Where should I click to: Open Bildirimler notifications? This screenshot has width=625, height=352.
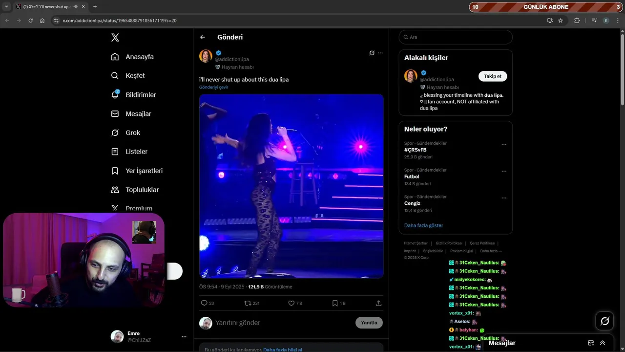133,95
